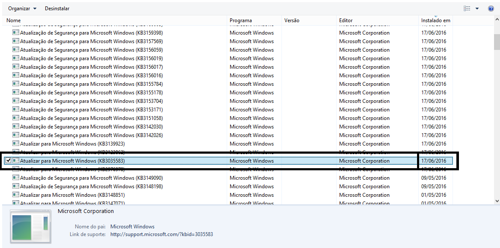Select text 'Atualização de Segurança para Microsoft Windows (KB3148198)'
Viewport: 500px width, 248px height.
coord(92,187)
